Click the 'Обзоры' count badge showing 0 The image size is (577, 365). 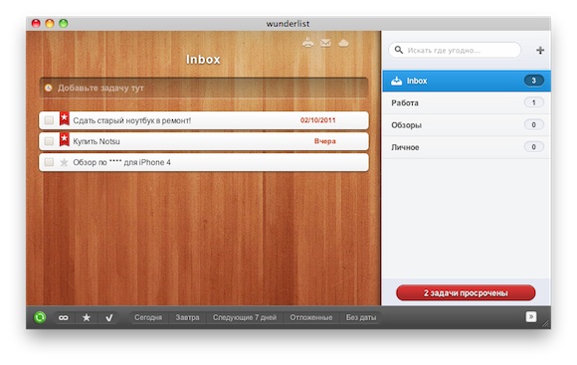click(533, 124)
